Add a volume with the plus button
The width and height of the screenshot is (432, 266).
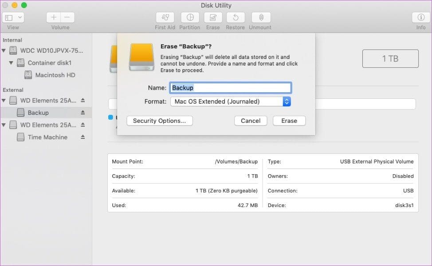coord(54,18)
